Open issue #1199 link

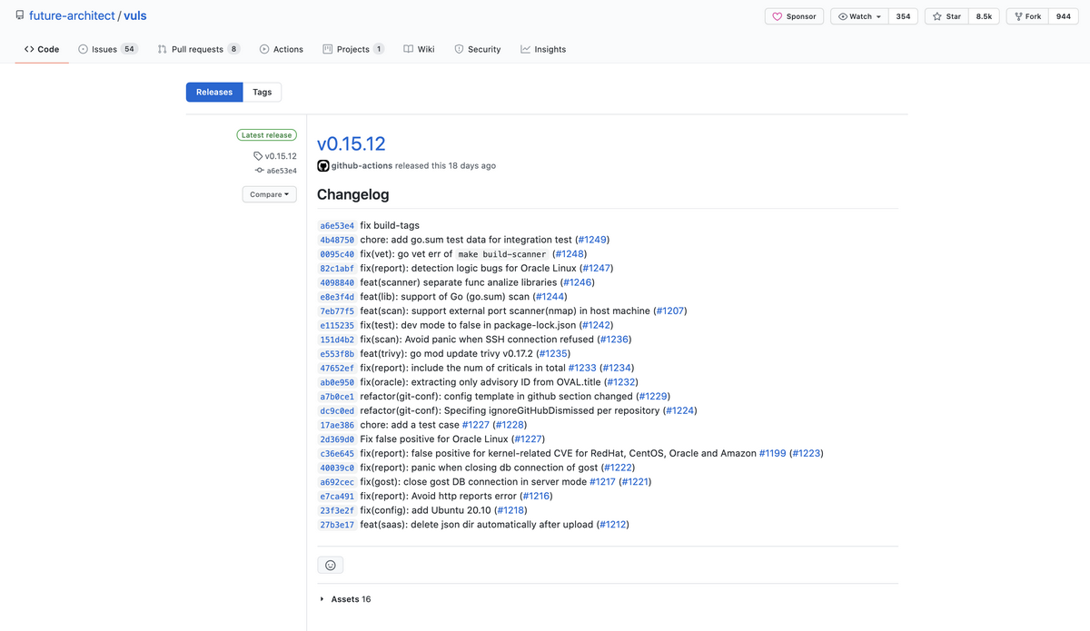pyautogui.click(x=772, y=453)
